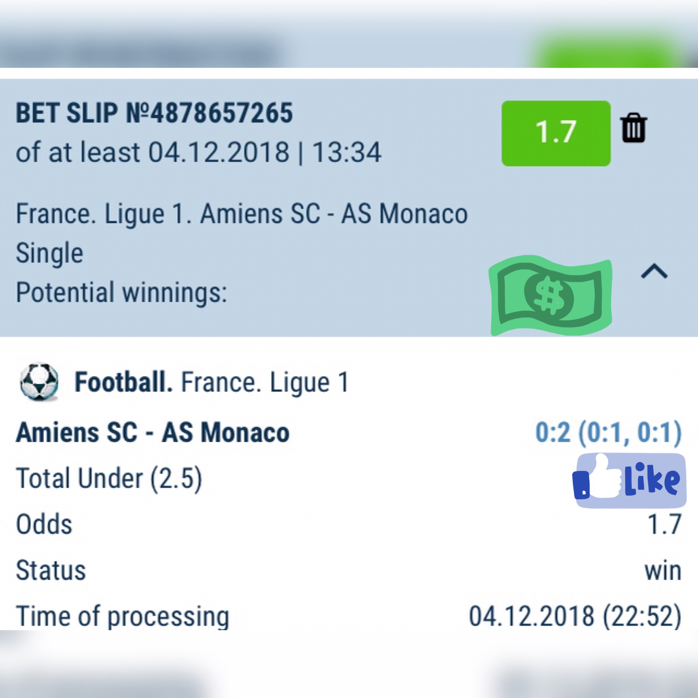This screenshot has height=698, width=698.
Task: Click the green 1.7 odds button
Action: (x=556, y=133)
